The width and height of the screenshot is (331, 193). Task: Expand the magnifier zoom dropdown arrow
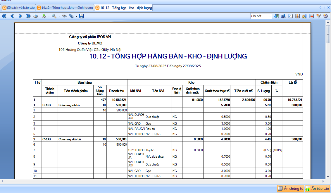(x=59, y=16)
